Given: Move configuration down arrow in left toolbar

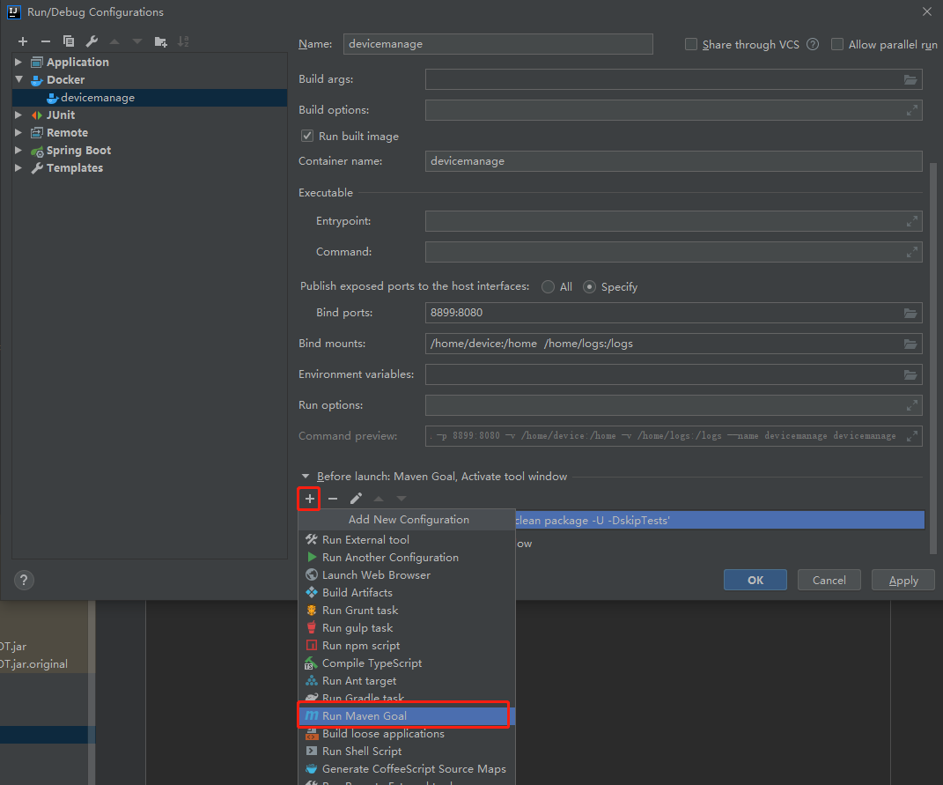Looking at the screenshot, I should click(137, 41).
